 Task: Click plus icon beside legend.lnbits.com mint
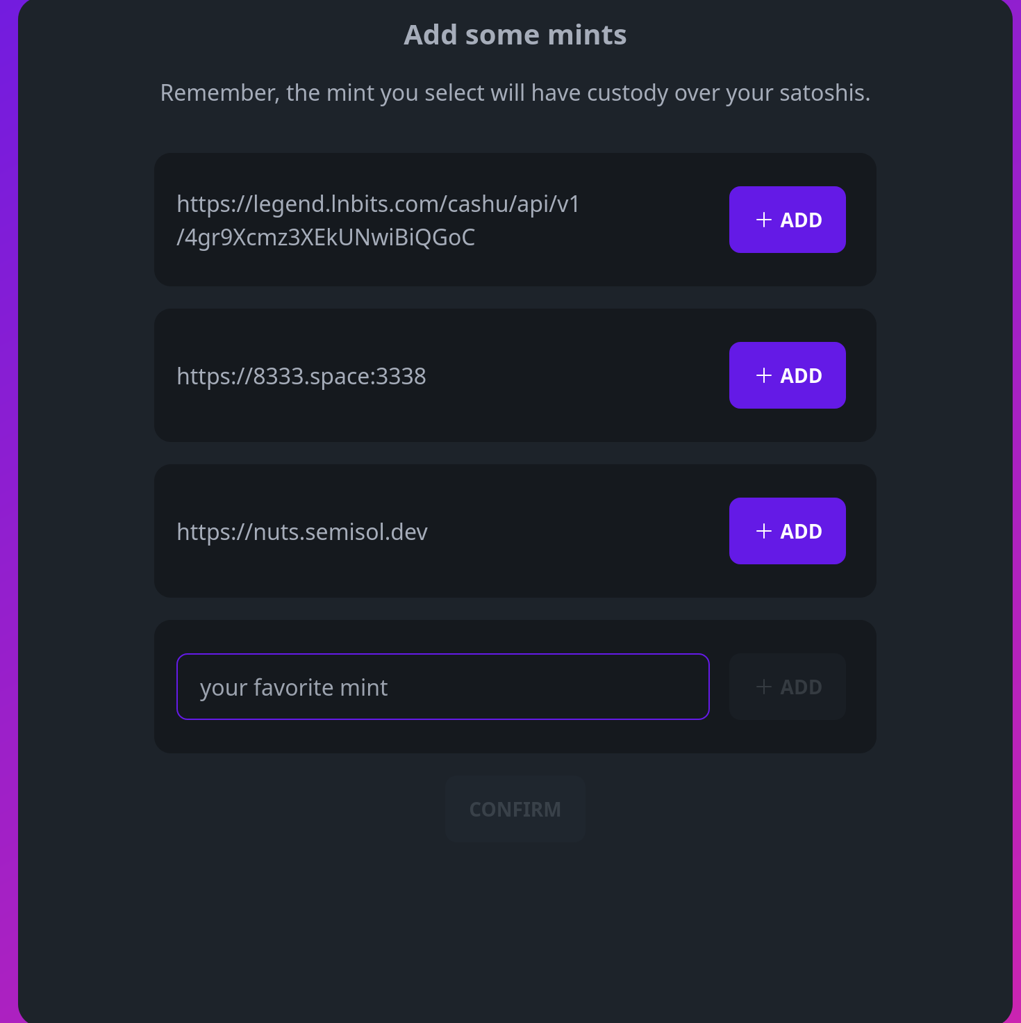[x=764, y=220]
